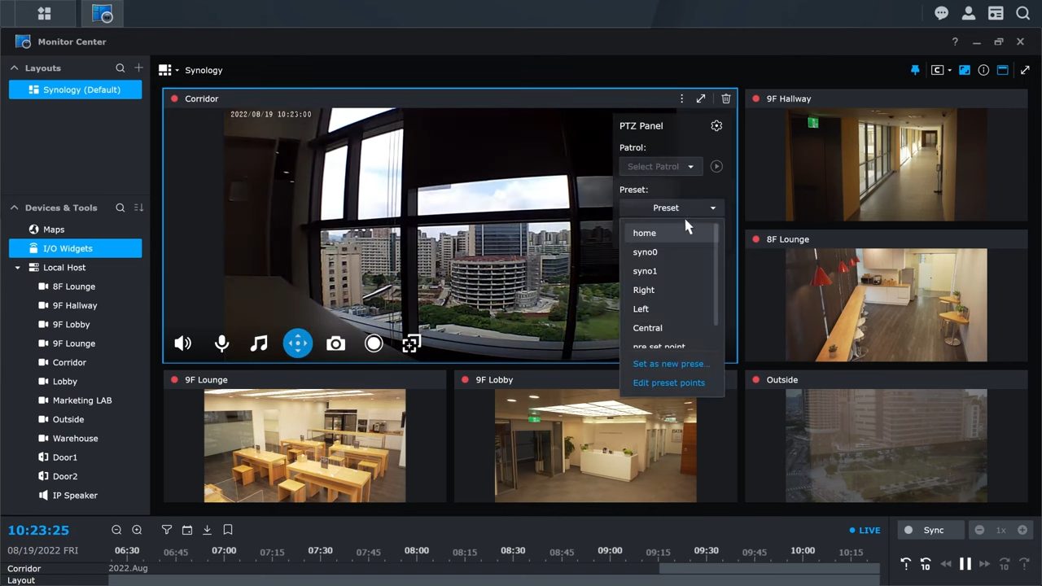Decrease playback speed with minus
This screenshot has height=586, width=1042.
click(x=979, y=530)
